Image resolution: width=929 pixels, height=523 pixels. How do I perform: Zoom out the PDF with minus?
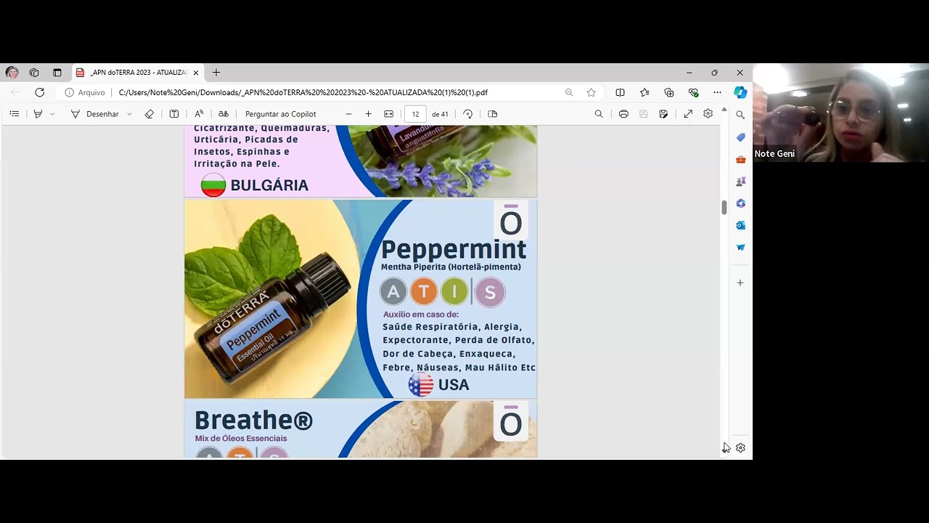(349, 114)
